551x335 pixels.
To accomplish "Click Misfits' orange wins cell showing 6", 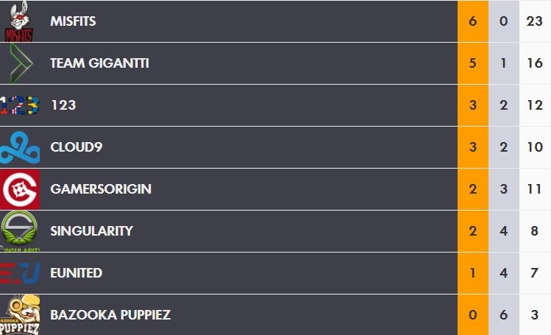I will pyautogui.click(x=472, y=21).
